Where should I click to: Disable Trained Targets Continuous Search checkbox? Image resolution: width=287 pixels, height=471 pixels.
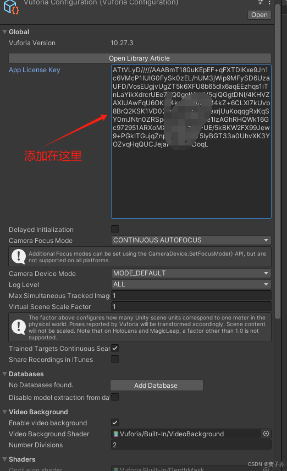pos(115,348)
